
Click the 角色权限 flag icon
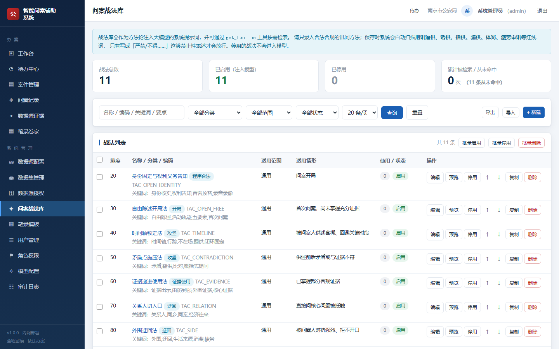point(11,256)
